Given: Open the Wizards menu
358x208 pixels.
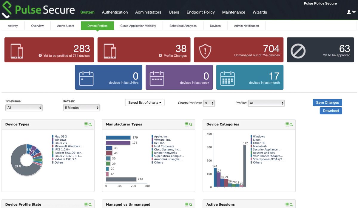Looking at the screenshot, I should [x=260, y=12].
